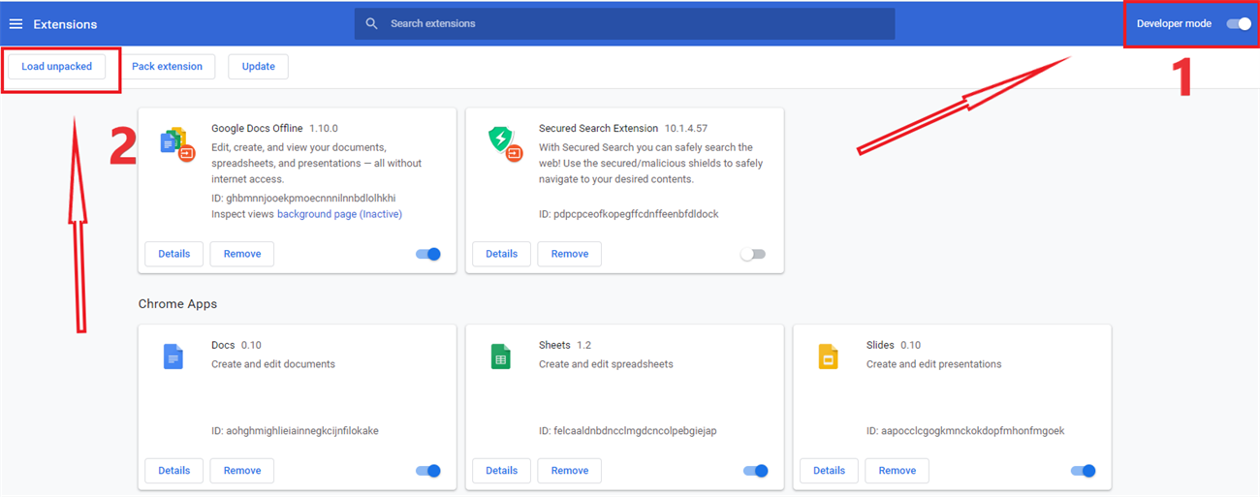Turn off the Sheets app toggle
The image size is (1260, 497).
[x=756, y=471]
